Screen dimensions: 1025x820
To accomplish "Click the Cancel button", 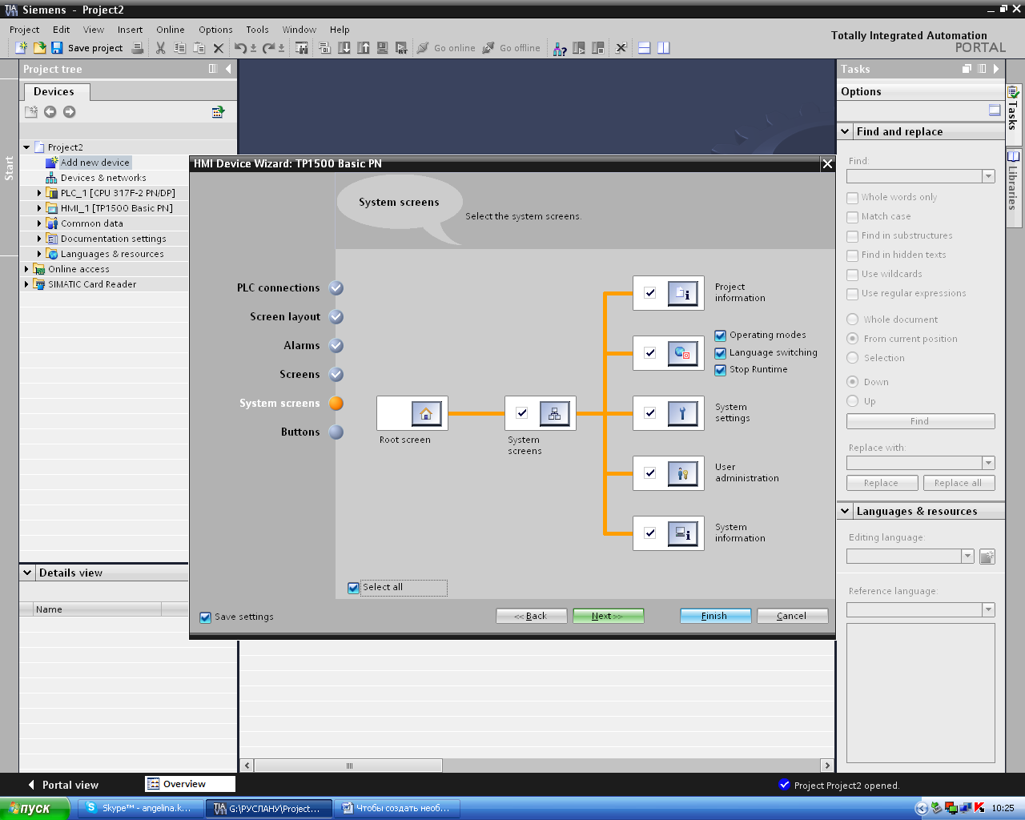I will click(x=792, y=616).
